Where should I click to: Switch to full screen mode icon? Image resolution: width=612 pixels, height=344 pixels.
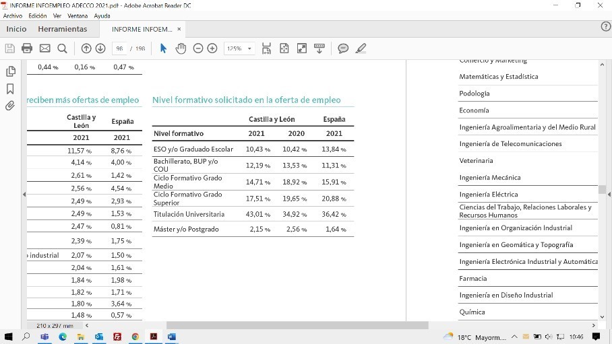tap(302, 48)
